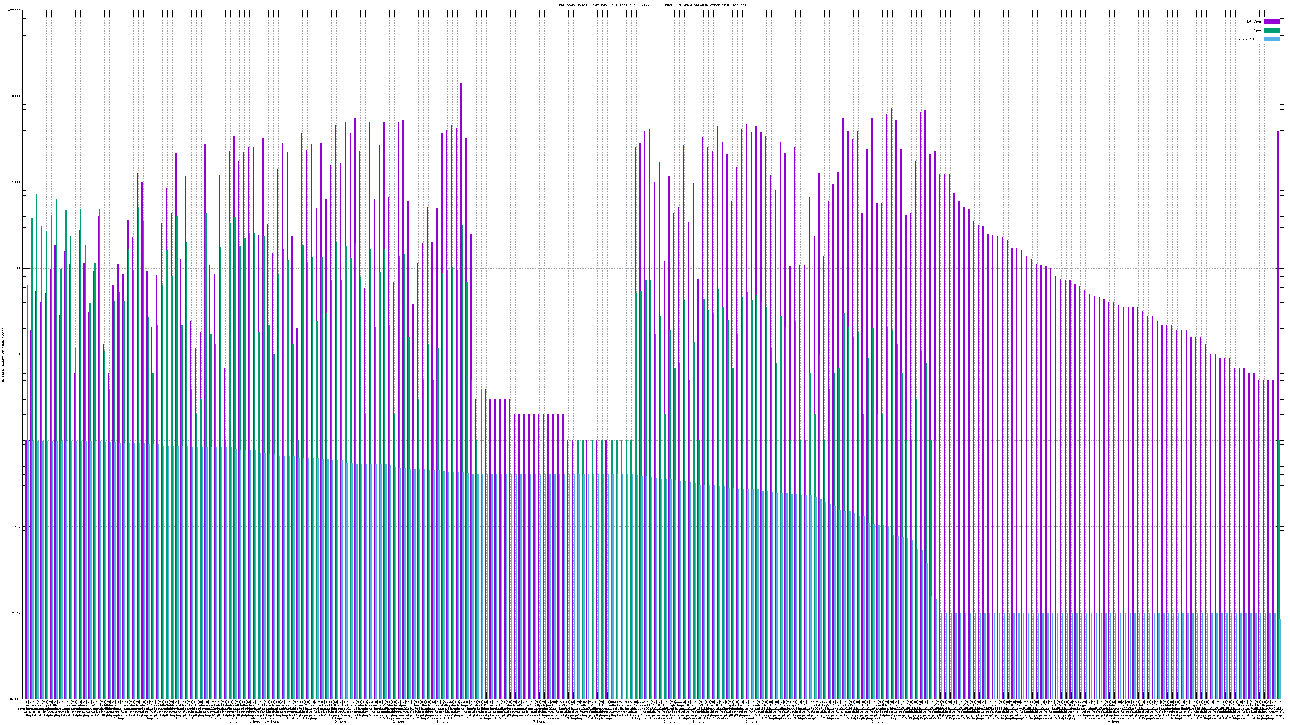Click the blue Score (0..1) legend swatch

coord(1271,39)
